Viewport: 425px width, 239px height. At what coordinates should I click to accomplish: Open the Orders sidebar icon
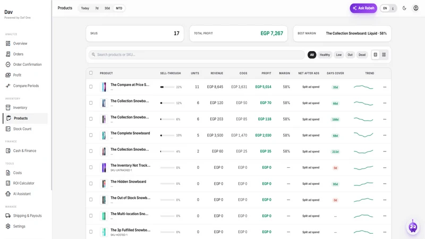coord(8,54)
